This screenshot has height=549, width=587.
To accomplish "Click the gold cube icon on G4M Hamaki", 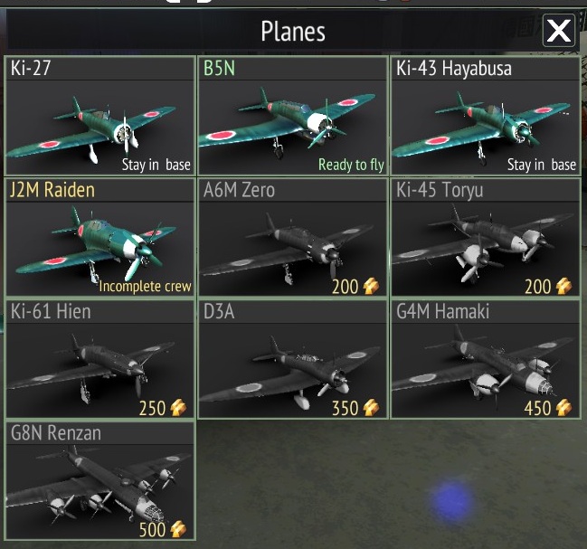I will [563, 408].
